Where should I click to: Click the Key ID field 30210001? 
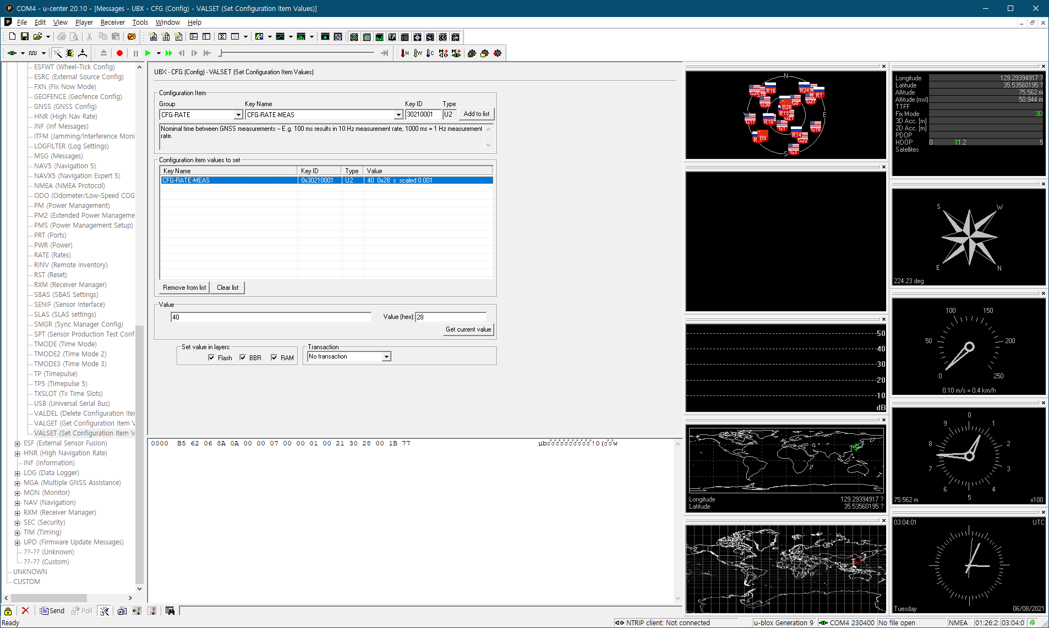[x=423, y=114]
